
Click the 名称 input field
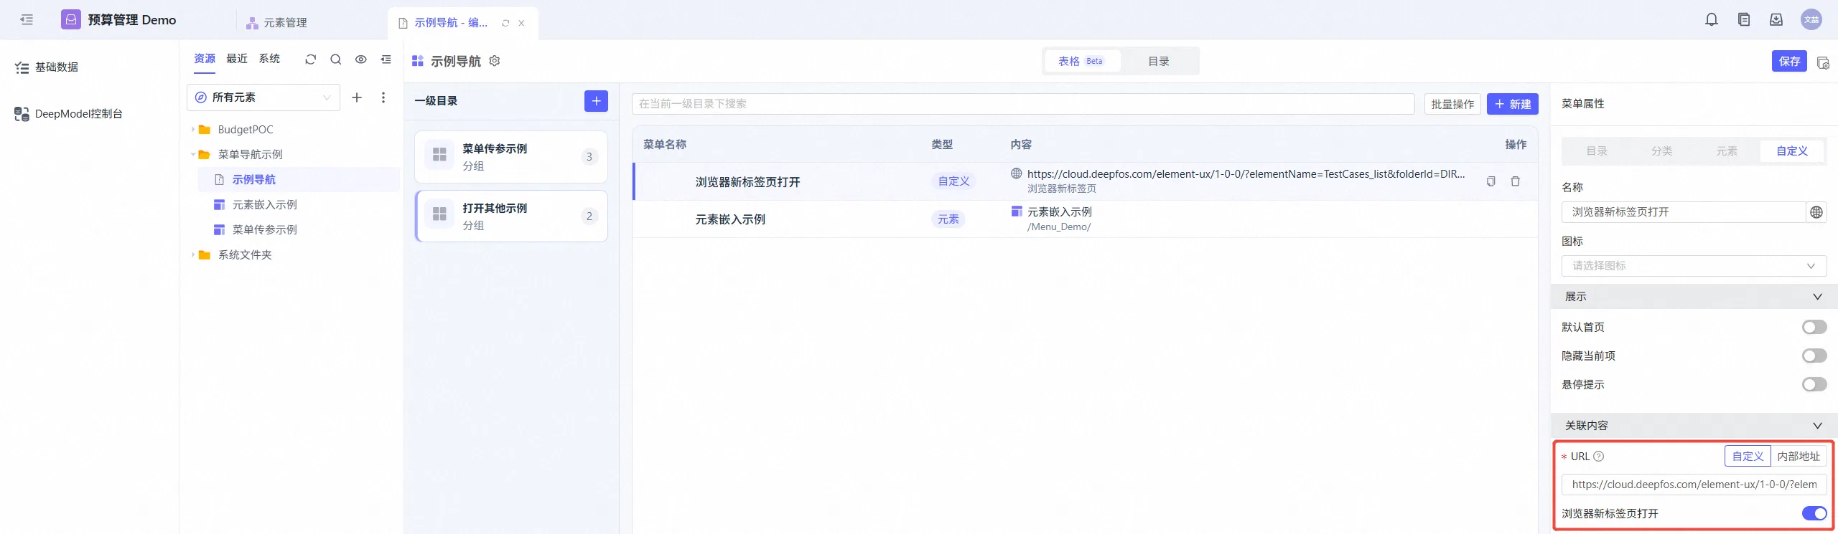[x=1684, y=212]
